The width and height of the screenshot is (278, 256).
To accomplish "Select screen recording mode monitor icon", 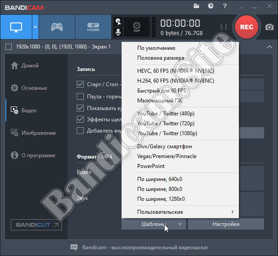I will (16, 27).
